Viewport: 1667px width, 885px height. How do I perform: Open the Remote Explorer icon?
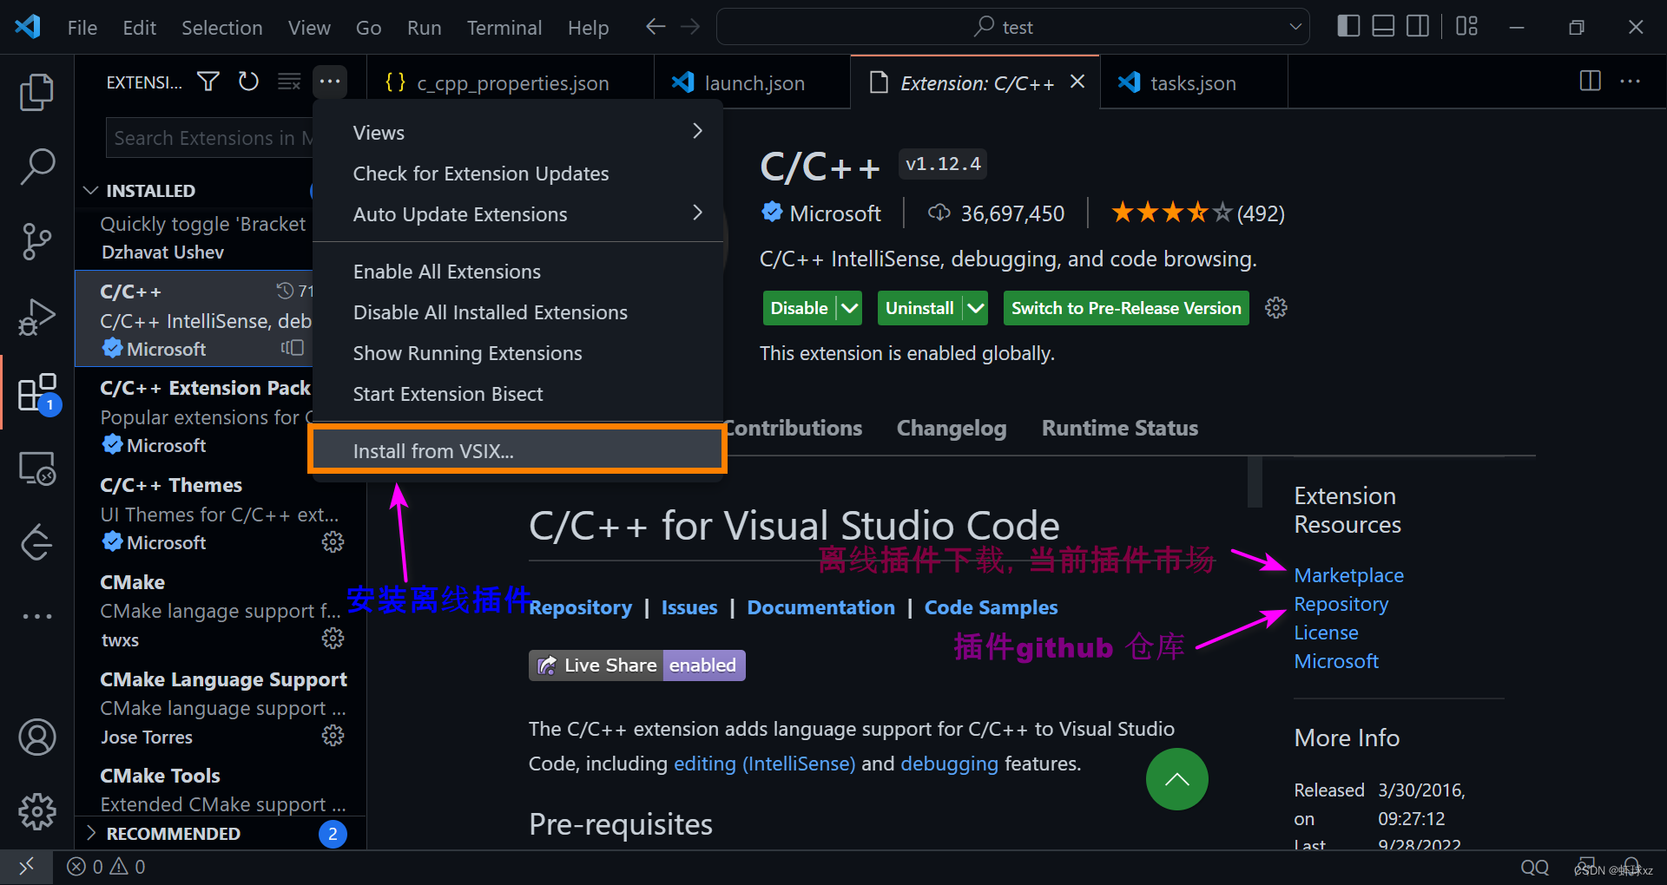coord(36,469)
